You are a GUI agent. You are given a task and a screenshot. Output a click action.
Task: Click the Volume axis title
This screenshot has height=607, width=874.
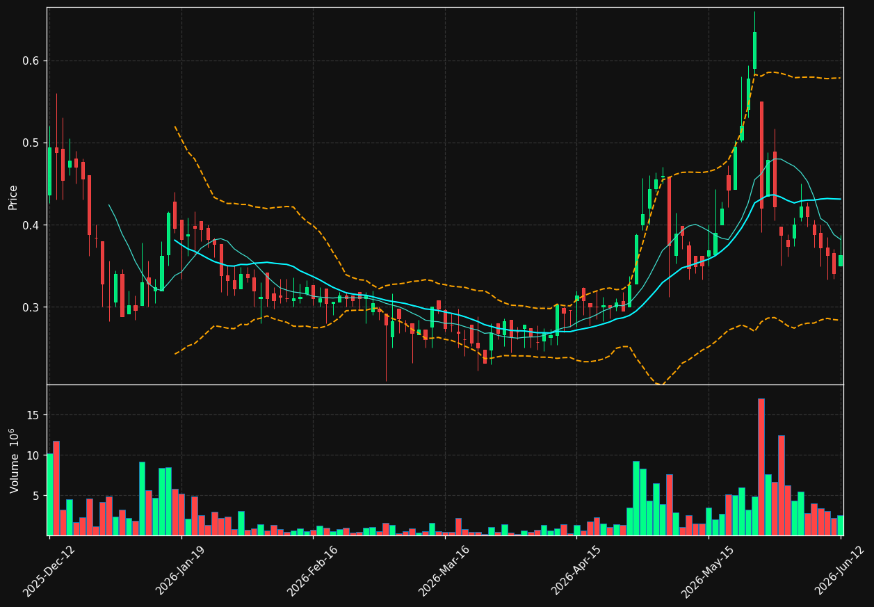tap(15, 460)
